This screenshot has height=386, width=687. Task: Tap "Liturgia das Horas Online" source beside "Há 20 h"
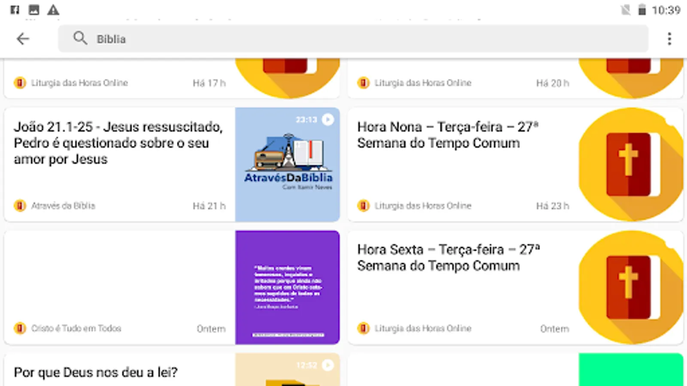(423, 83)
